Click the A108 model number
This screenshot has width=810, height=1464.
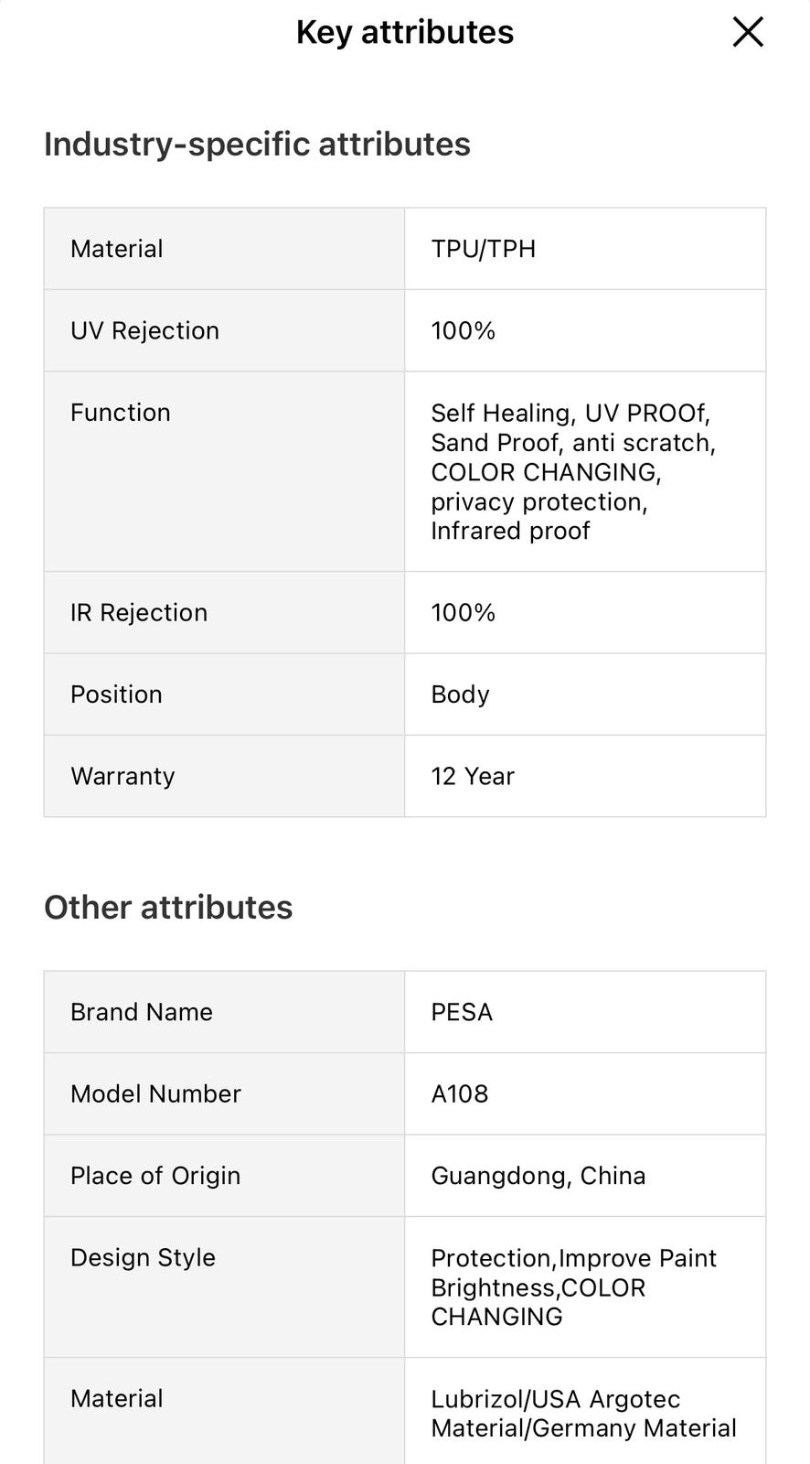click(460, 1093)
